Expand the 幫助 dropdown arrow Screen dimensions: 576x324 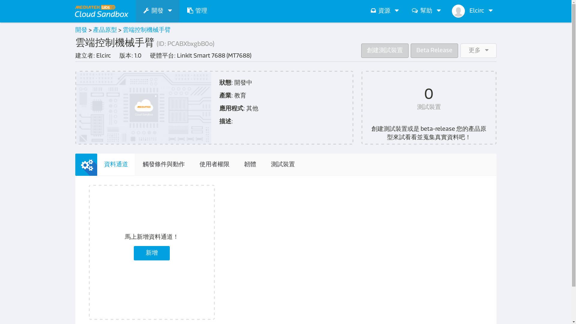[x=439, y=11]
